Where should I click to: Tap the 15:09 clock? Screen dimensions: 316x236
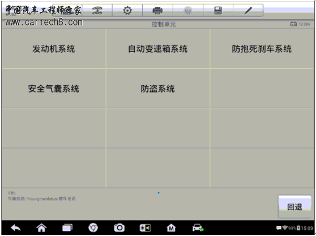[x=307, y=228]
